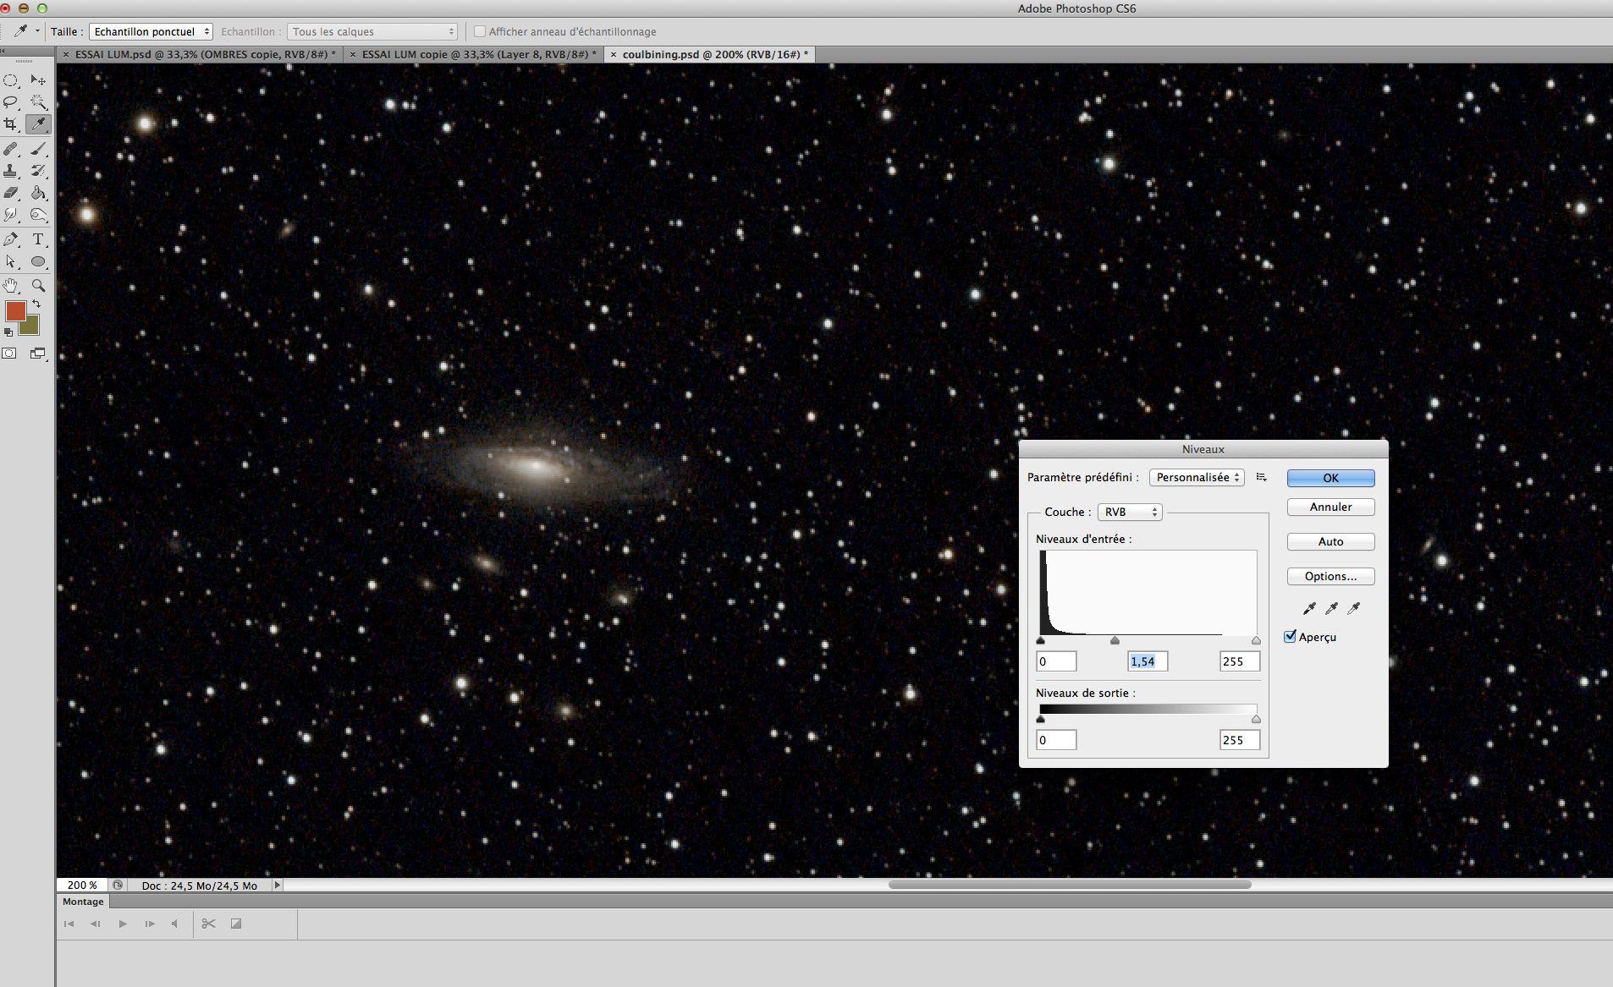Select the Clone Stamp tool

click(x=11, y=172)
